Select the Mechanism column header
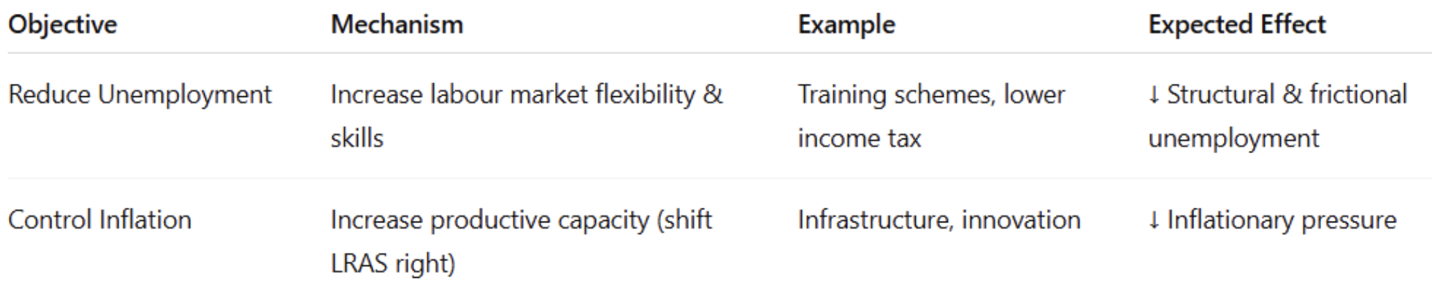The height and width of the screenshot is (302, 1432). [x=397, y=25]
